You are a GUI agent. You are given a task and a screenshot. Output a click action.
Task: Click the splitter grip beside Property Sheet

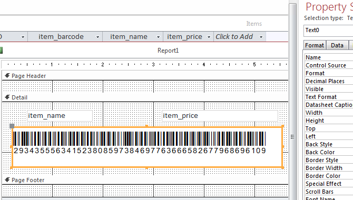292,136
